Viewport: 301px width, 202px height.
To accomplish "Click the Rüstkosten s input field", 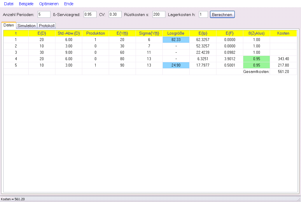I will coord(159,14).
